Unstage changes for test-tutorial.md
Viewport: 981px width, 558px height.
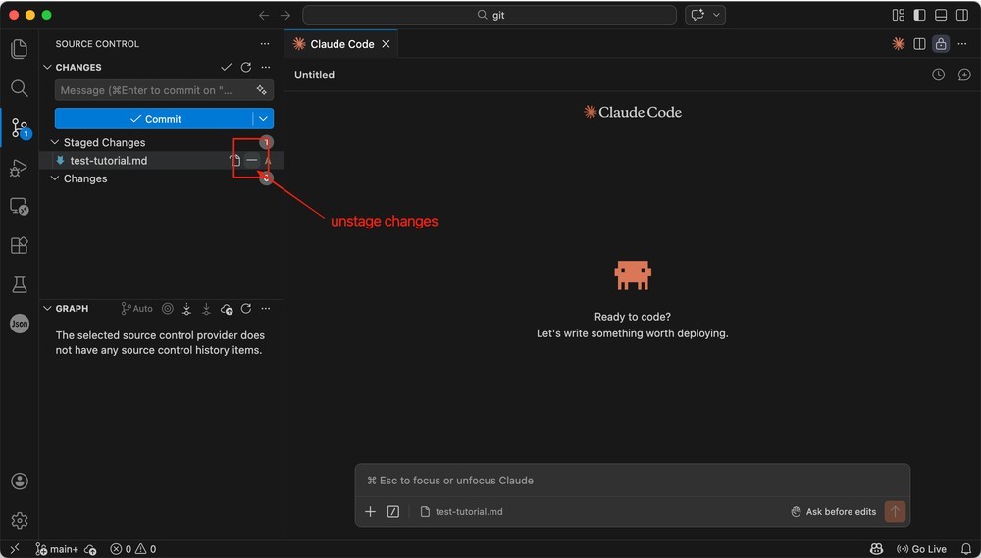coord(251,161)
